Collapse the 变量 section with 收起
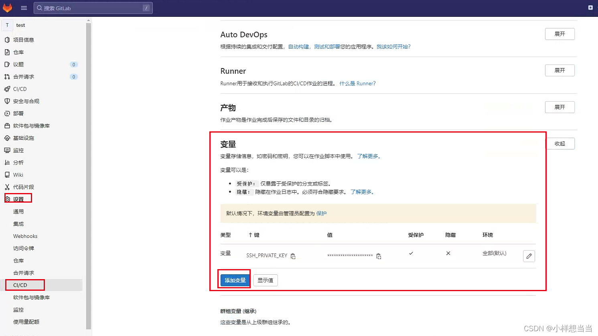This screenshot has width=598, height=336. (x=560, y=143)
